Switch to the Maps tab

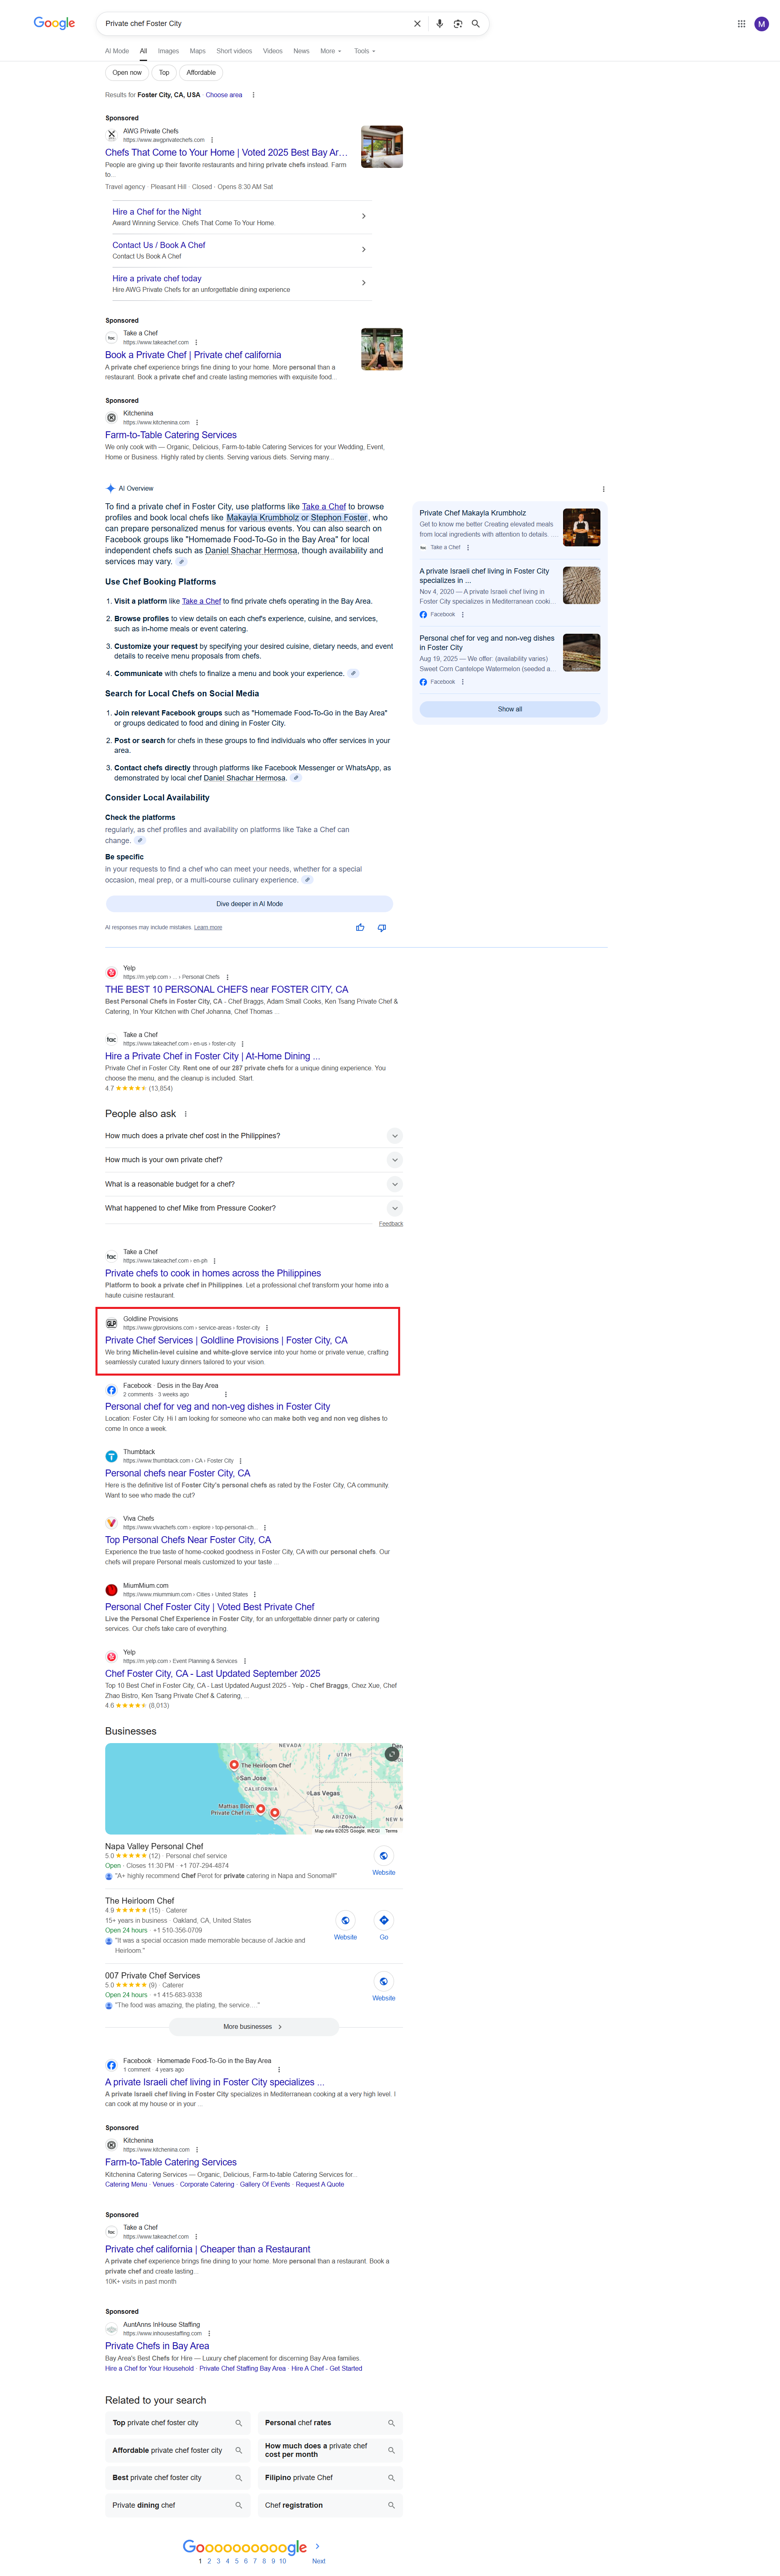tap(197, 51)
